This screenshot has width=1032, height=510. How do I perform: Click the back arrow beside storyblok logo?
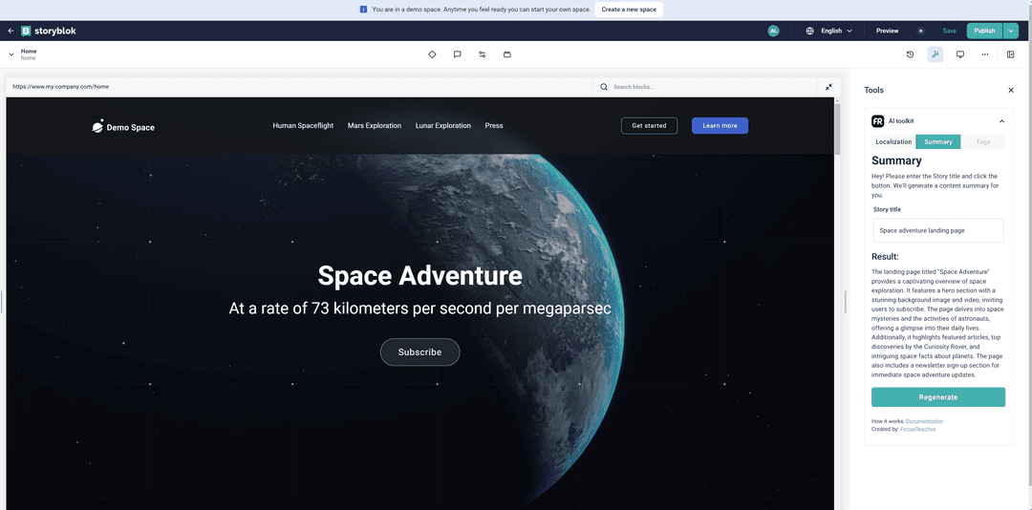point(11,31)
